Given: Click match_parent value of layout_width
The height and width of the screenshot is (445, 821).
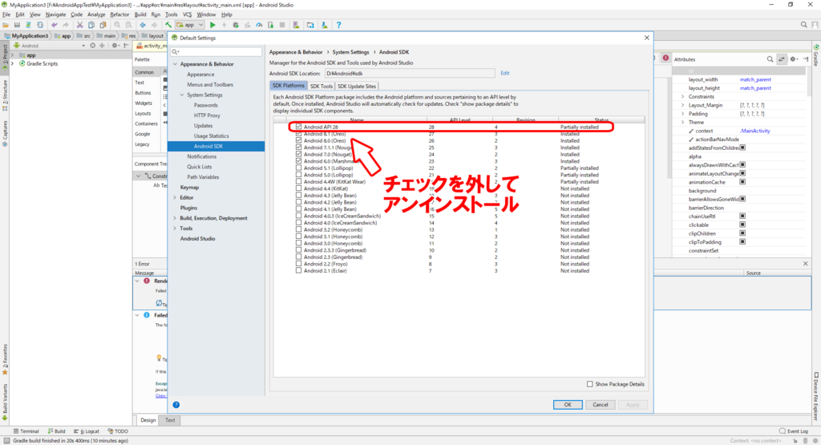Looking at the screenshot, I should 755,79.
